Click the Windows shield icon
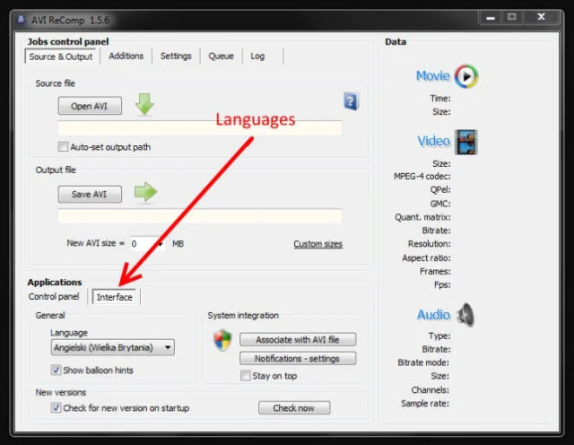Screen dimensions: 574x445 [x=222, y=340]
